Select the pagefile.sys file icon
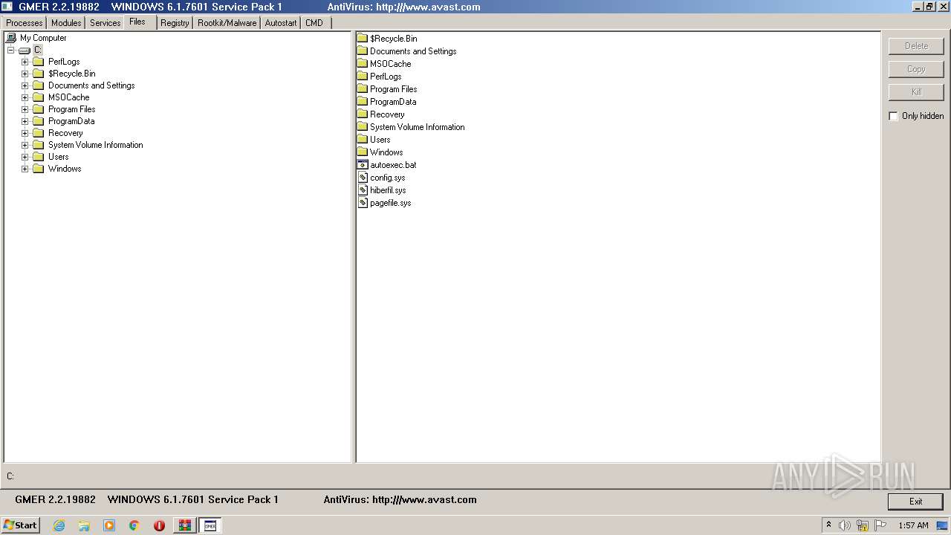951x535 pixels. pos(363,203)
